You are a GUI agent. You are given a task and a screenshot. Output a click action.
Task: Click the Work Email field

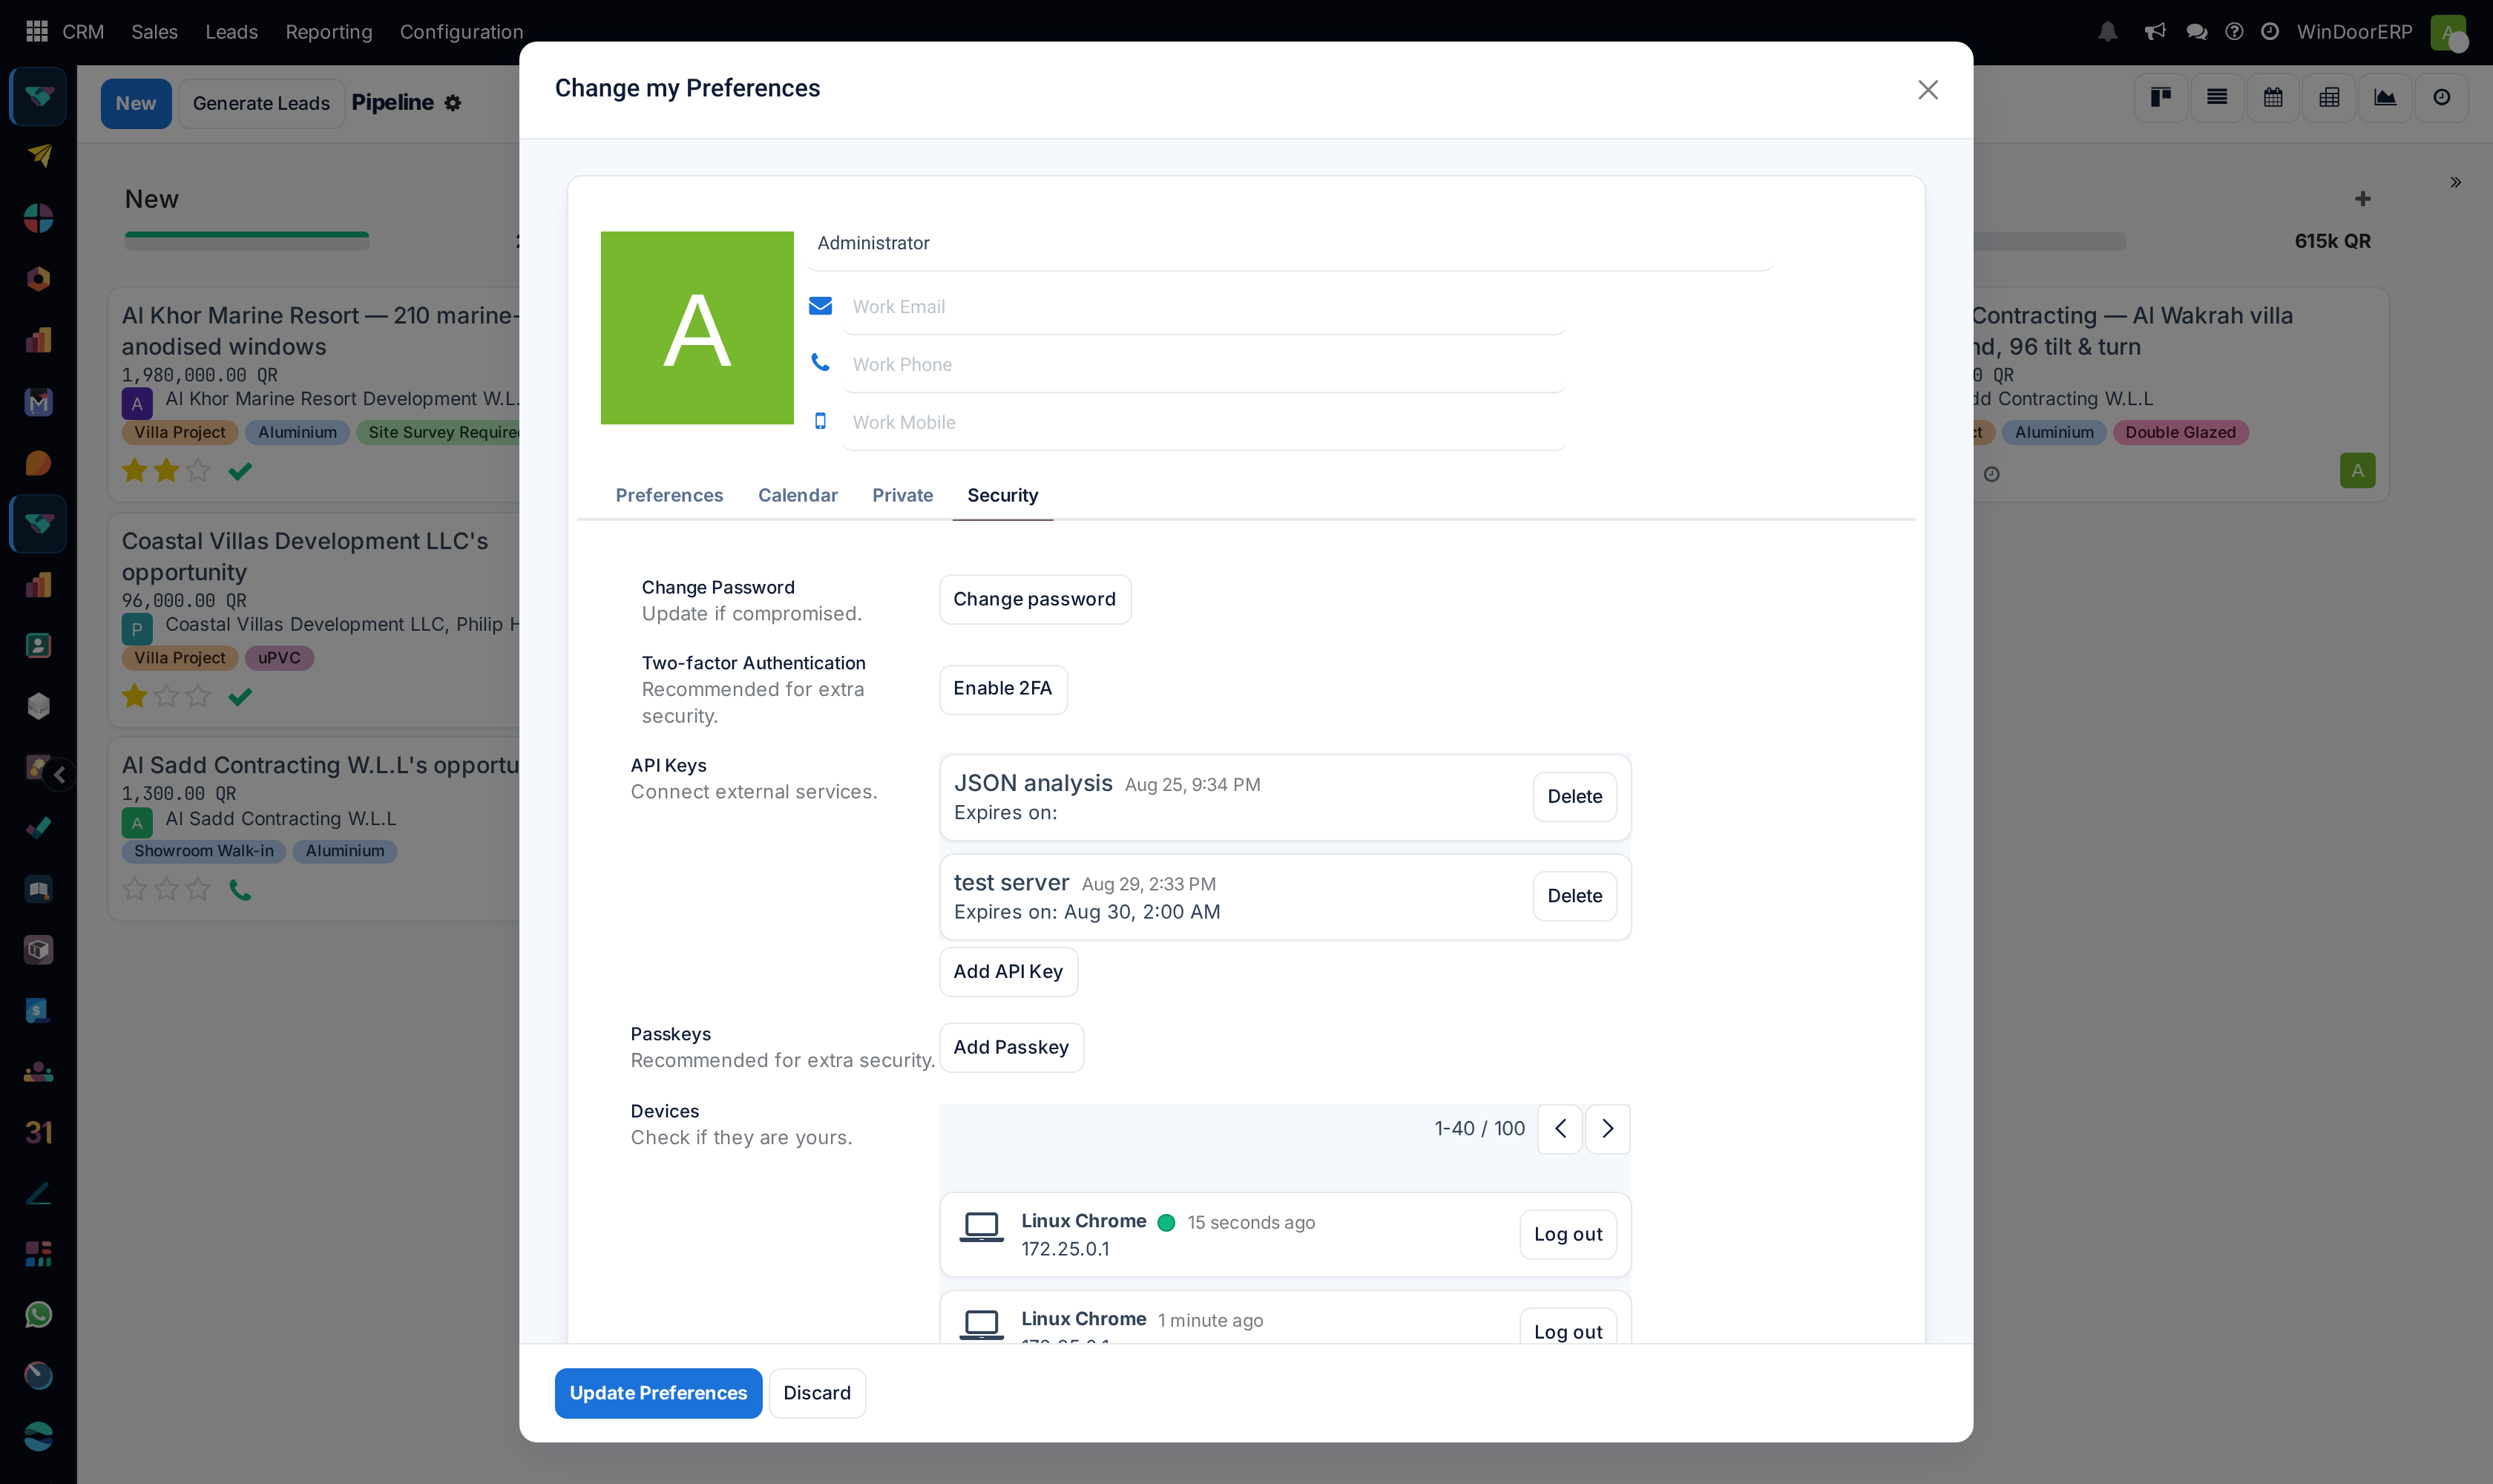tap(1203, 307)
